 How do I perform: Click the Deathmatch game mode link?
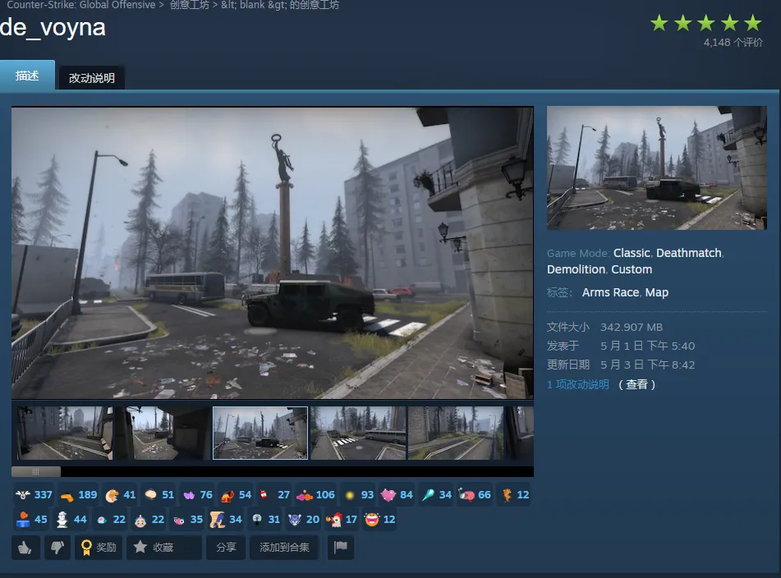[x=688, y=253]
